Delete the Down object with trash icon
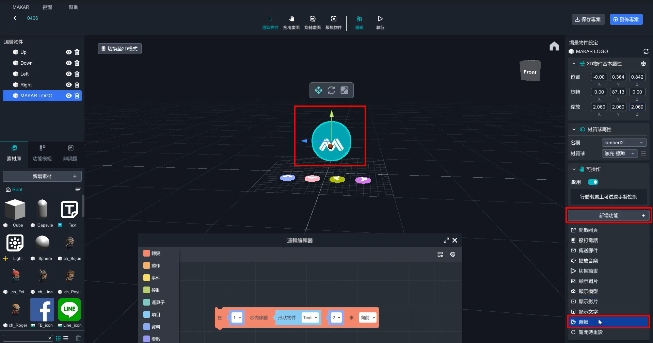653x343 pixels. click(77, 63)
